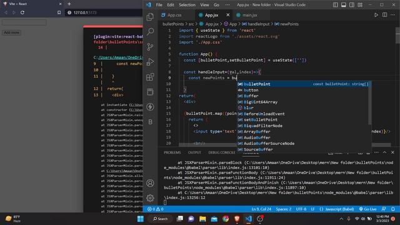This screenshot has width=400, height=225.
Task: Open the Selection menu
Action: 187,5
